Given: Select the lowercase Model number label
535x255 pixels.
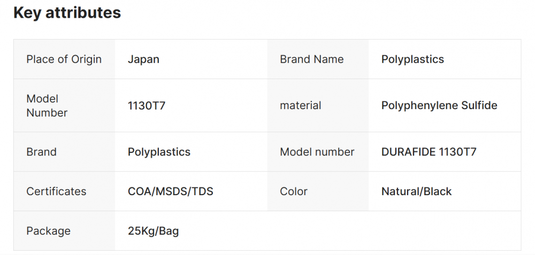Looking at the screenshot, I should [317, 152].
